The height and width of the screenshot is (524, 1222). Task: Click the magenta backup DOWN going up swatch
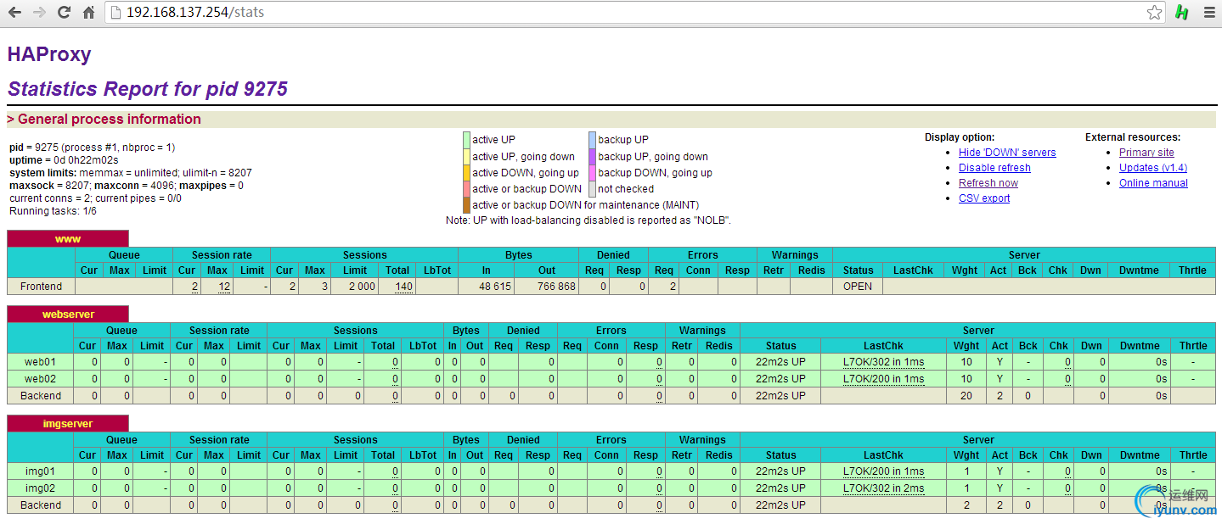(592, 172)
